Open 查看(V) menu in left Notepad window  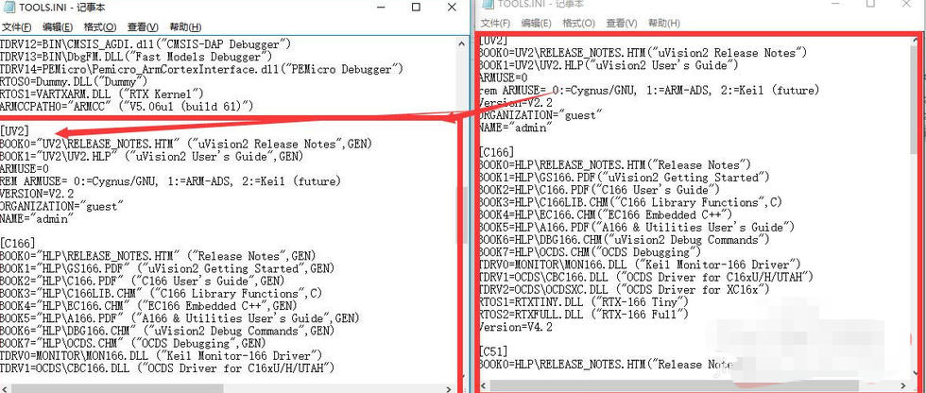point(143,27)
